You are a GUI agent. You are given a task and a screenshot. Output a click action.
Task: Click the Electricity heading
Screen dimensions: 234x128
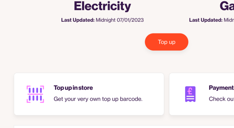point(102,6)
